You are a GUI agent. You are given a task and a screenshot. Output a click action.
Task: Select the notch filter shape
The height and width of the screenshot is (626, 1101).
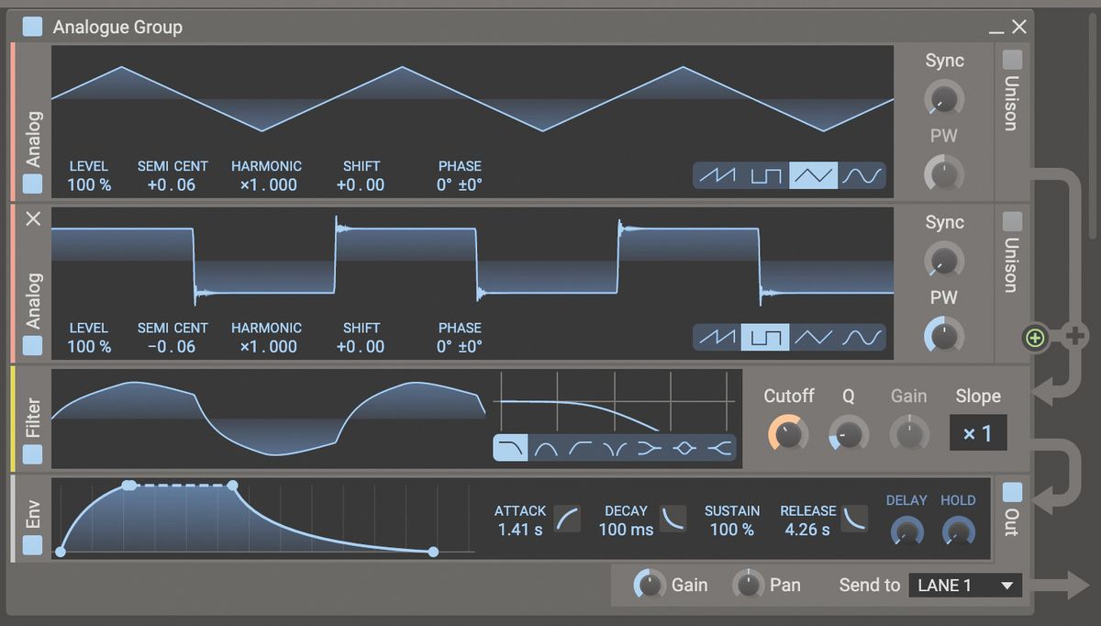pos(615,447)
